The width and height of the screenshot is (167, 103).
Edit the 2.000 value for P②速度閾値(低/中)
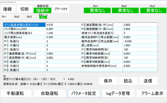point(140,25)
